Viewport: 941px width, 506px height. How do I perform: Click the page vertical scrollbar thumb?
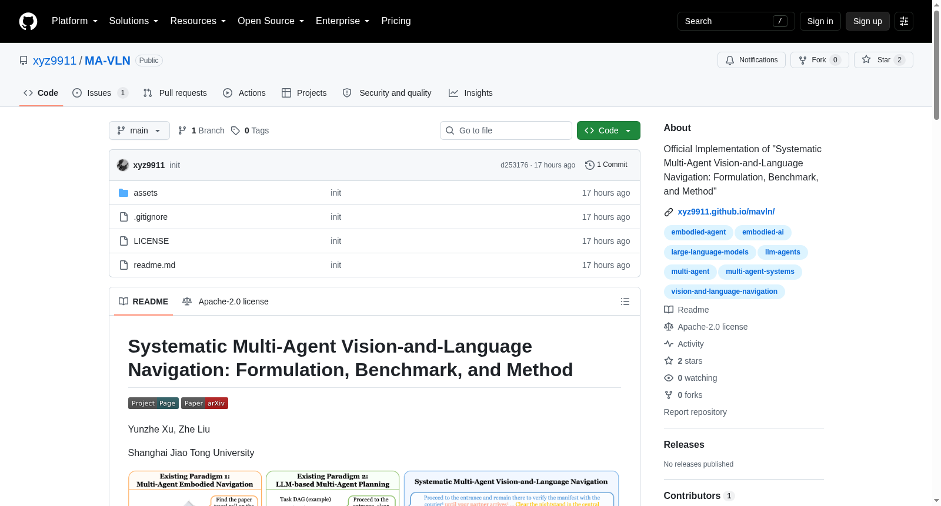936,65
